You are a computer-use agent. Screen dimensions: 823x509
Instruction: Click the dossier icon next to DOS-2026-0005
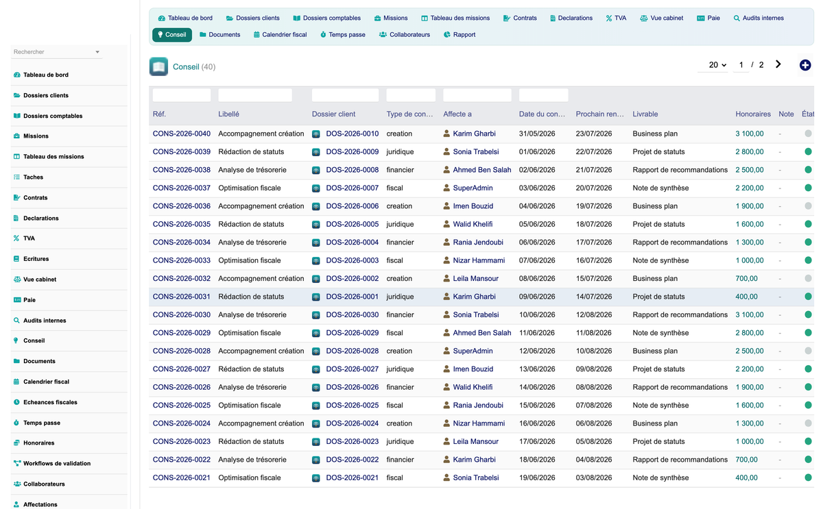click(x=316, y=225)
